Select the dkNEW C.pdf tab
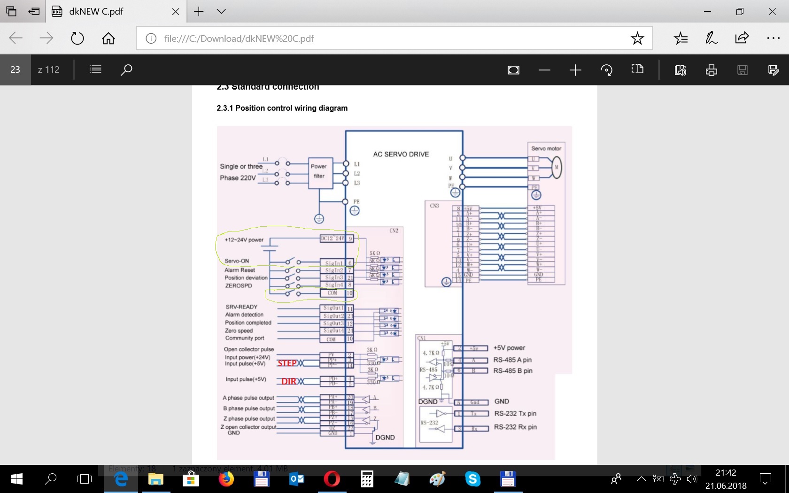789x493 pixels. (x=108, y=11)
